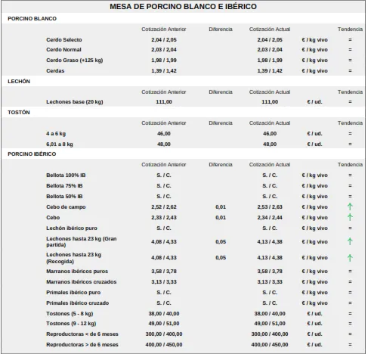This screenshot has height=354, width=368.
Task: Select the Cerdo Normal row label
Action: (63, 50)
